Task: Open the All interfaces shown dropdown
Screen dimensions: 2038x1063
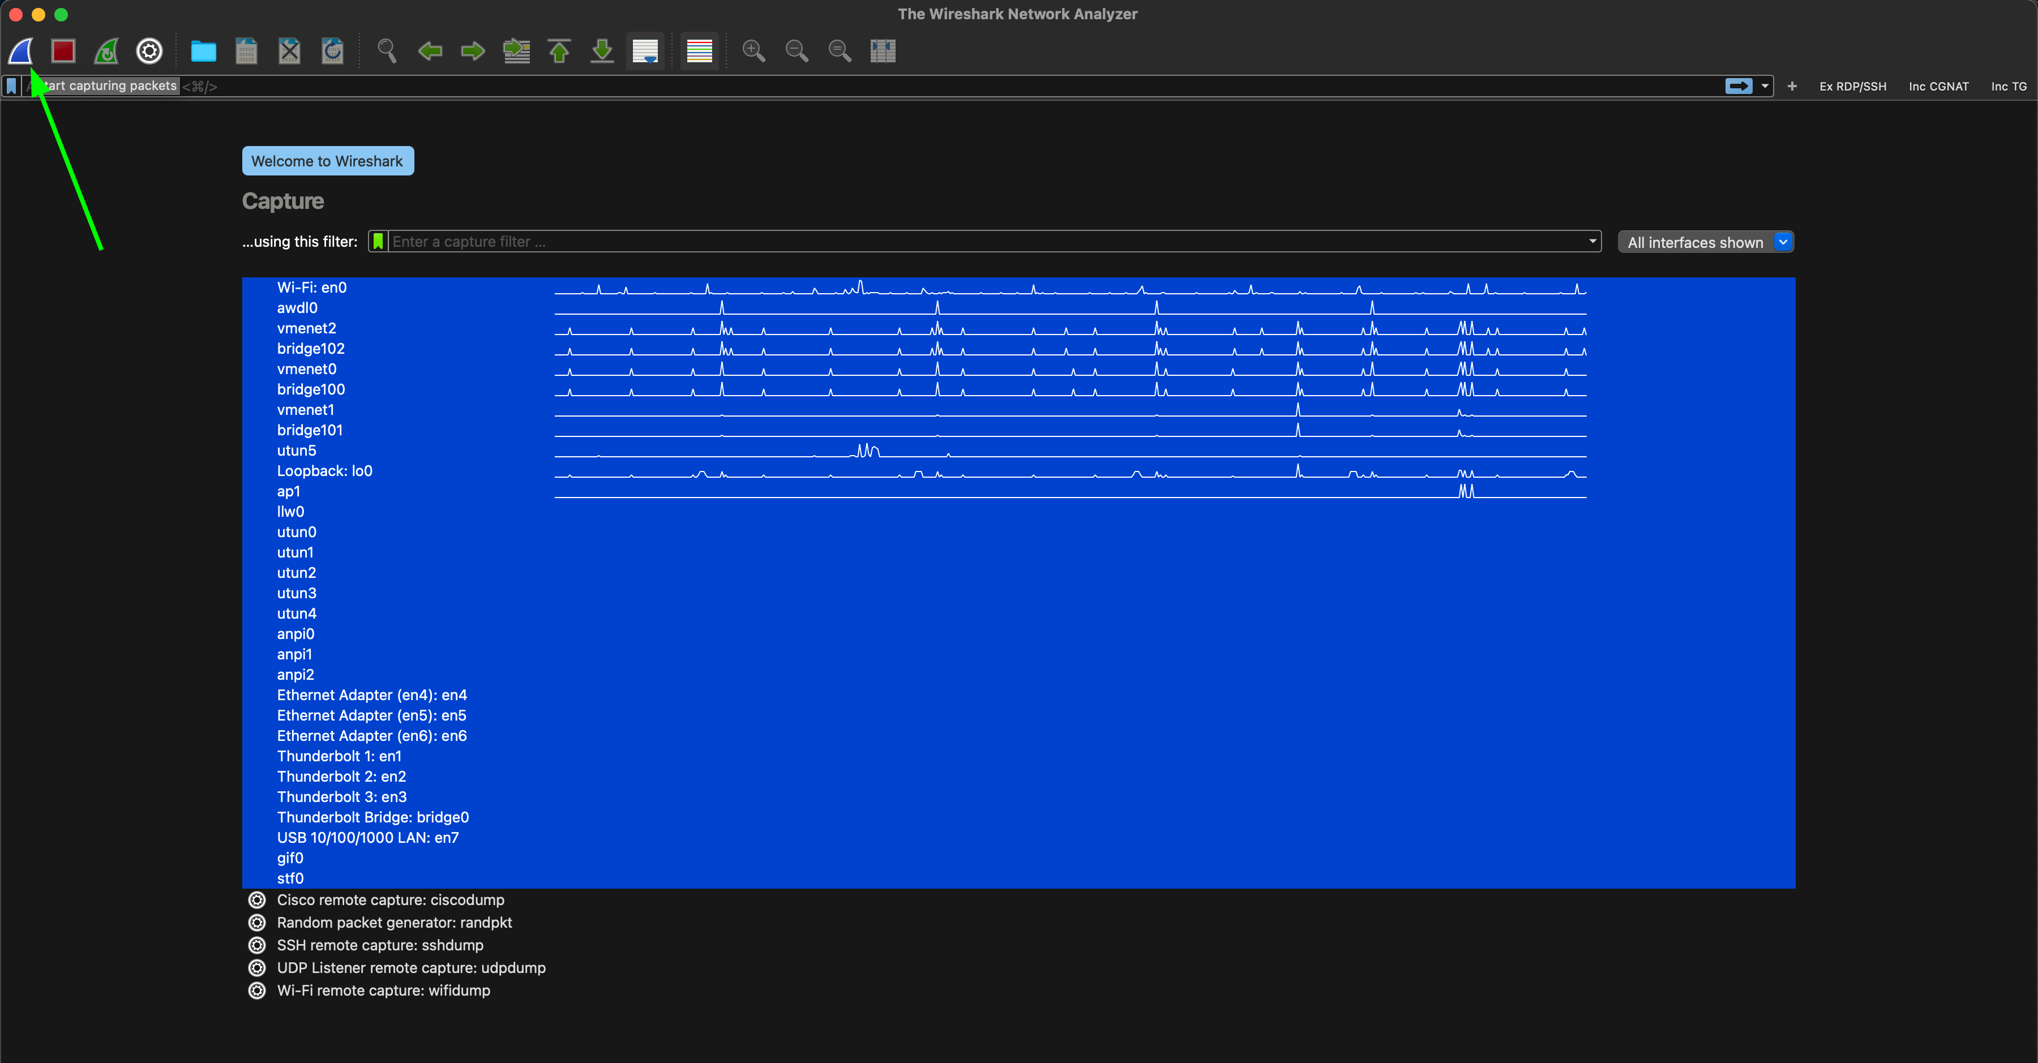Action: (1705, 242)
